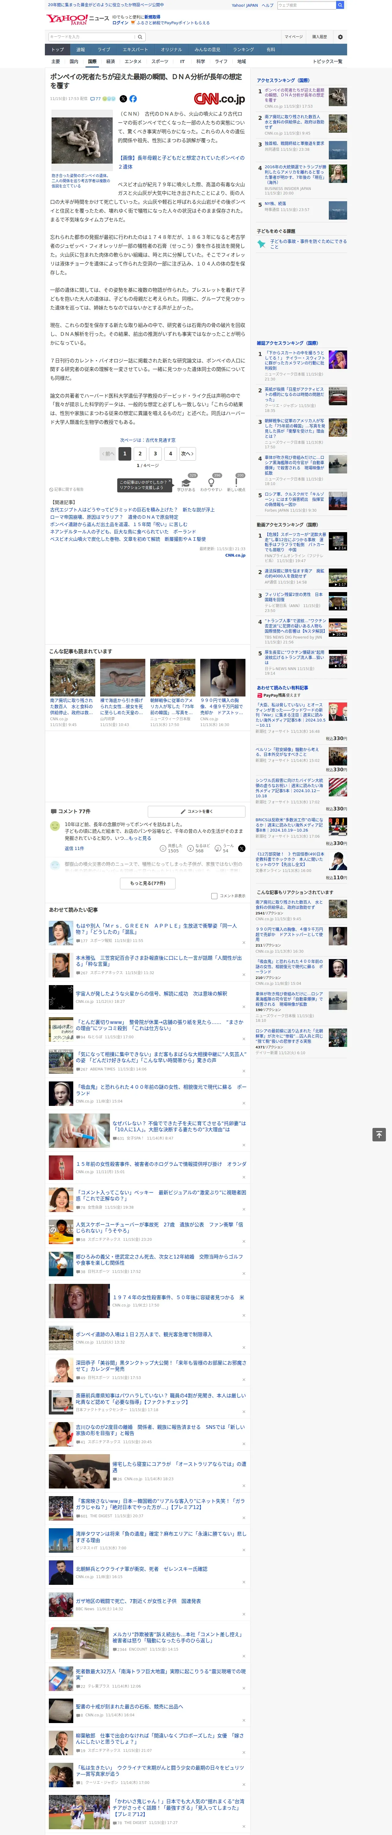Click the コメントを書く button
This screenshot has height=1835, width=392.
(197, 811)
